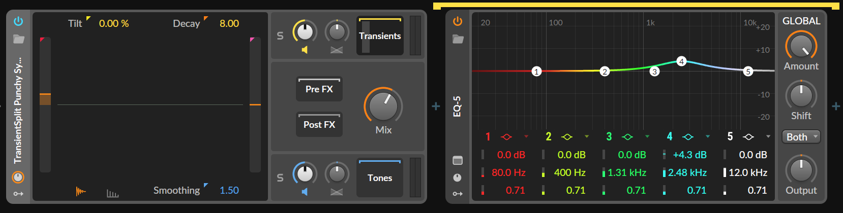
Task: Open the remote controls knob icon in TransientSplit
Action: click(x=18, y=177)
